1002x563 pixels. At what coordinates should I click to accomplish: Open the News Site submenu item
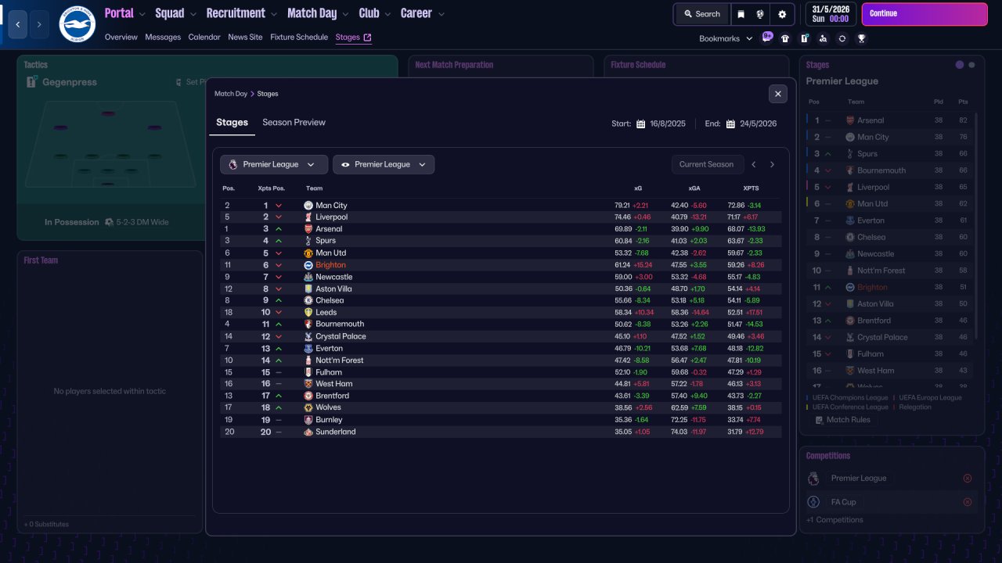(x=245, y=38)
